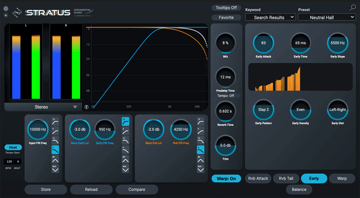This screenshot has height=198, width=360.
Task: Click the Stratus logo
Action: [48, 12]
